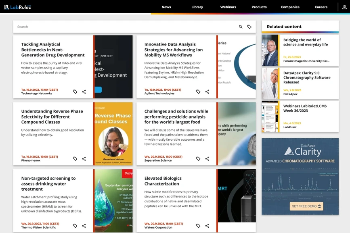Open DataApex Clarity 9.0 release article
This screenshot has height=233, width=350.
click(x=307, y=77)
